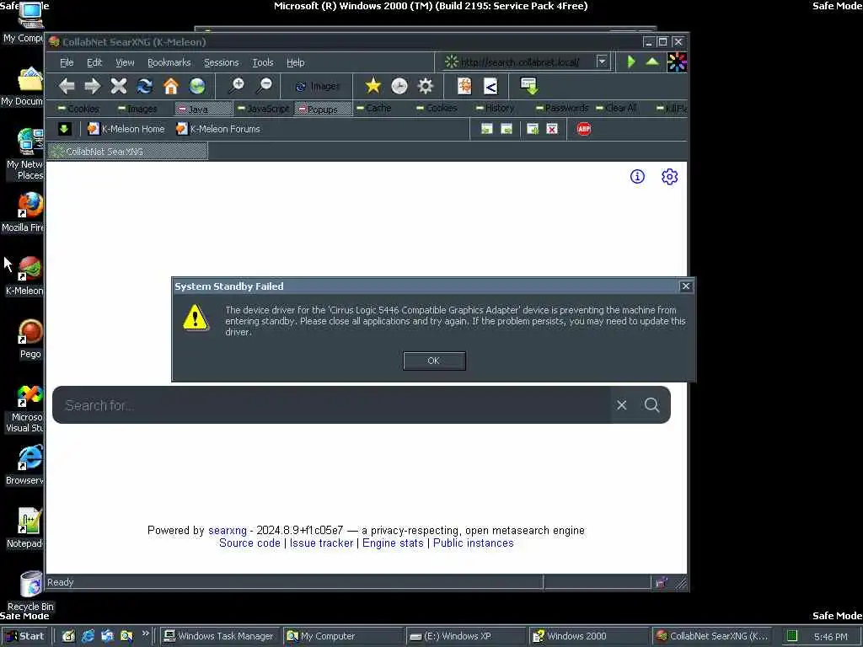
Task: Open the Engine stats link
Action: coord(393,543)
